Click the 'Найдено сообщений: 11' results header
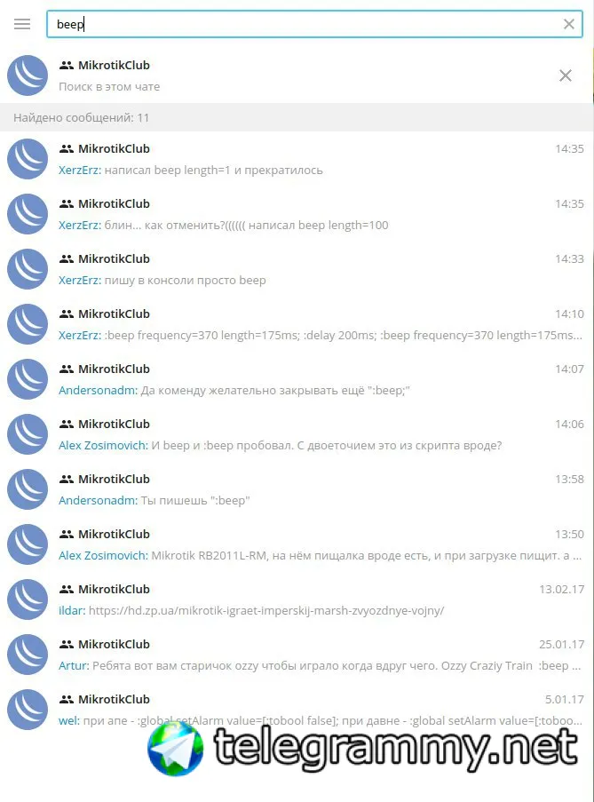 pos(297,117)
